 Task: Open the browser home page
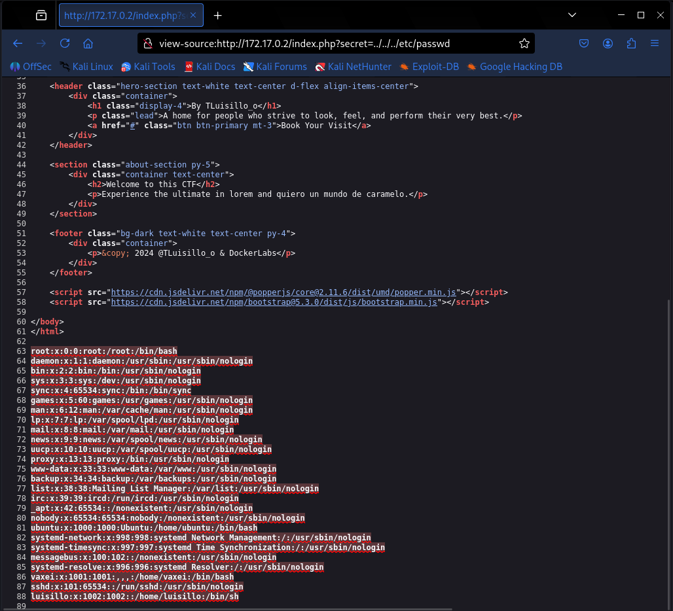tap(88, 43)
